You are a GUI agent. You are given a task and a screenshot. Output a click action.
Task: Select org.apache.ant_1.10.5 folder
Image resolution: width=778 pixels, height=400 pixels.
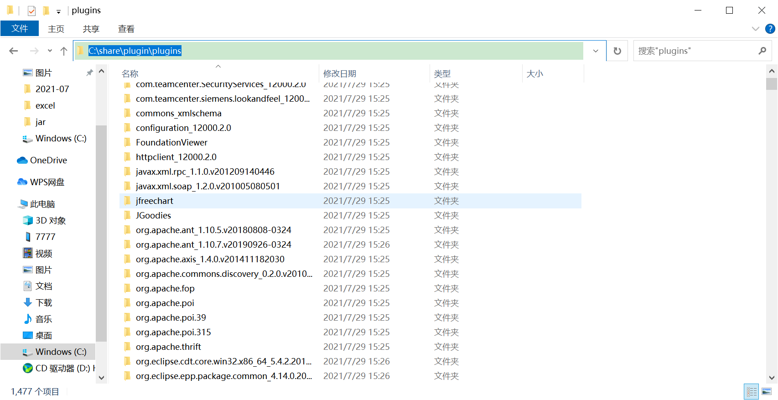213,230
